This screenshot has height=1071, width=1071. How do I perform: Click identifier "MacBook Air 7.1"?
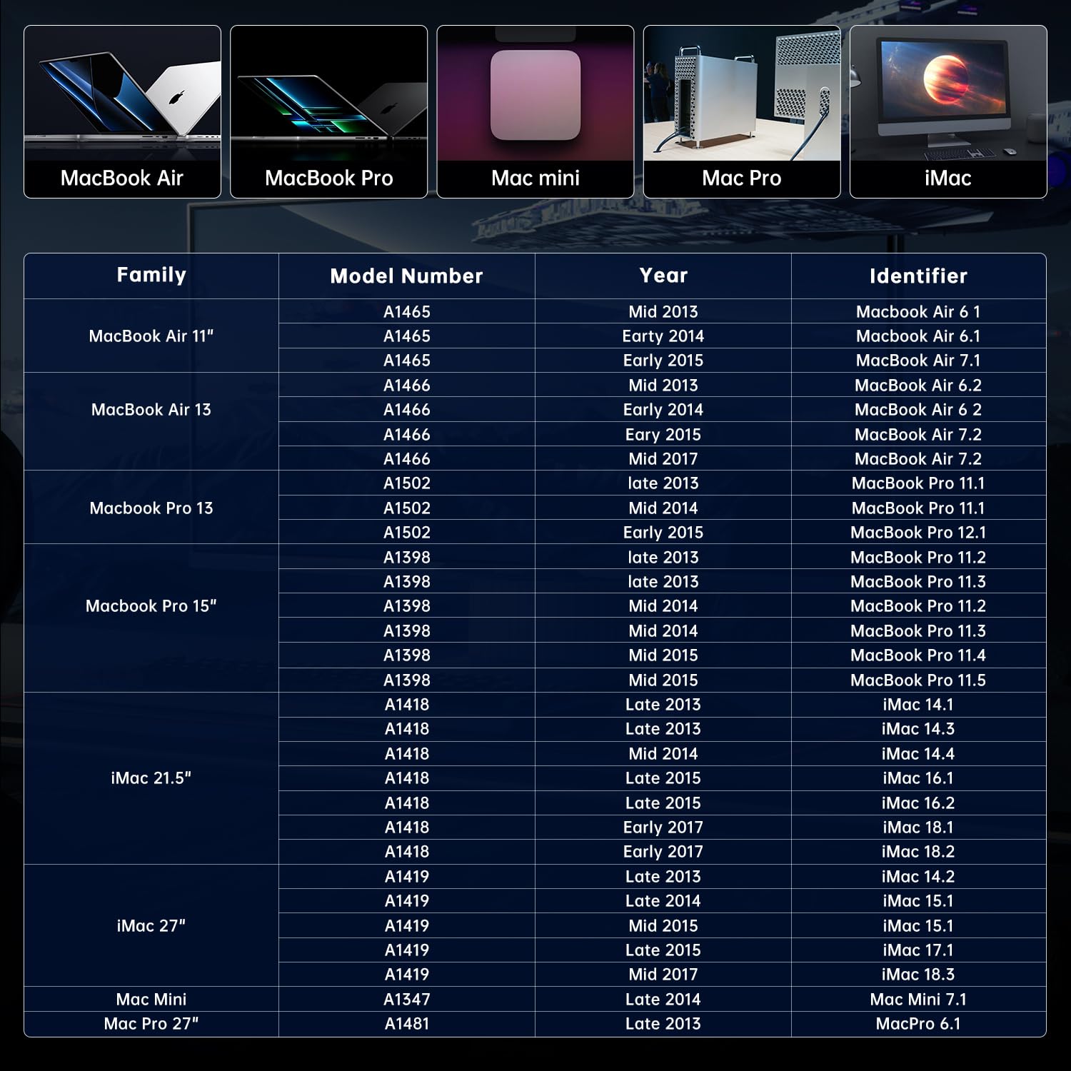point(918,361)
